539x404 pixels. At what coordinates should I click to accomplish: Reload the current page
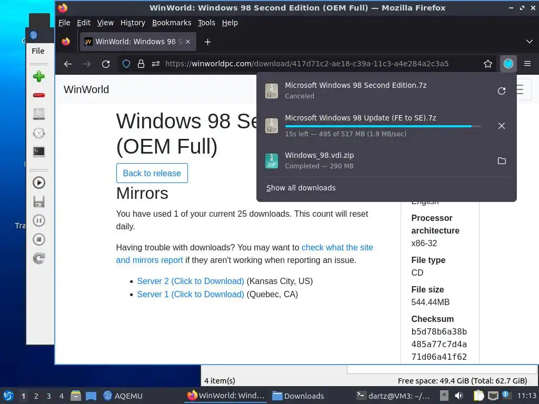pyautogui.click(x=106, y=64)
